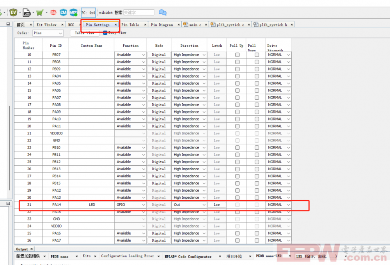Open the PKOB nano-LED output tab
Image resolution: width=390 pixels, height=265 pixels.
[x=269, y=256]
